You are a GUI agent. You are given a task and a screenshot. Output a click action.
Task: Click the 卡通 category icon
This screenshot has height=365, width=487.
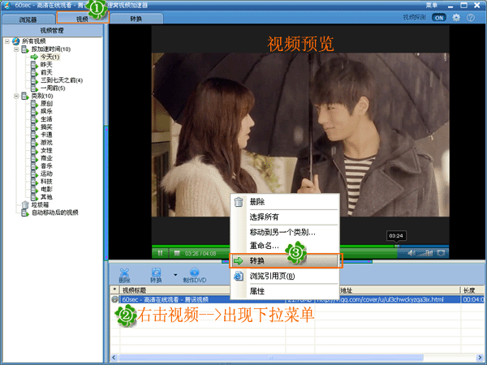point(34,135)
